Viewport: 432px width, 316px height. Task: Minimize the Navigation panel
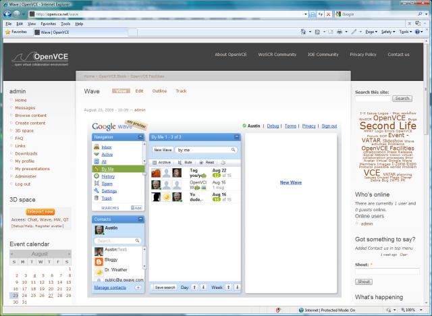pos(140,137)
